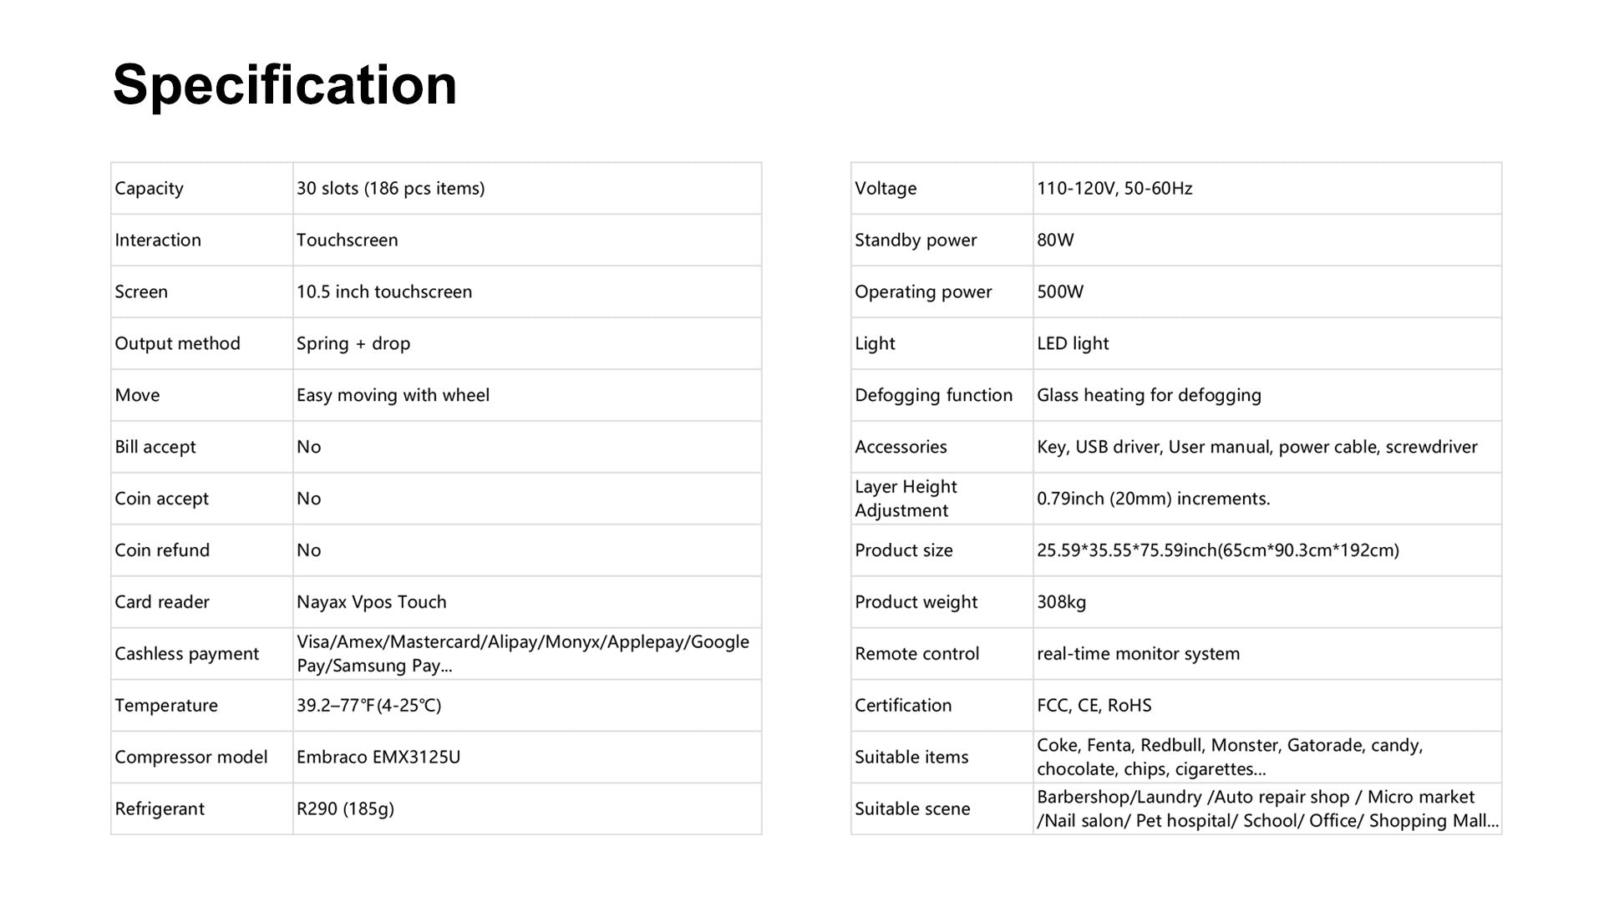
Task: Select the "110-120V, 50-60Hz" voltage value
Action: [1114, 189]
